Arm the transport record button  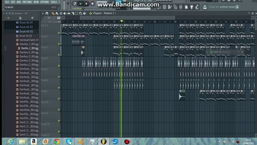click(92, 4)
